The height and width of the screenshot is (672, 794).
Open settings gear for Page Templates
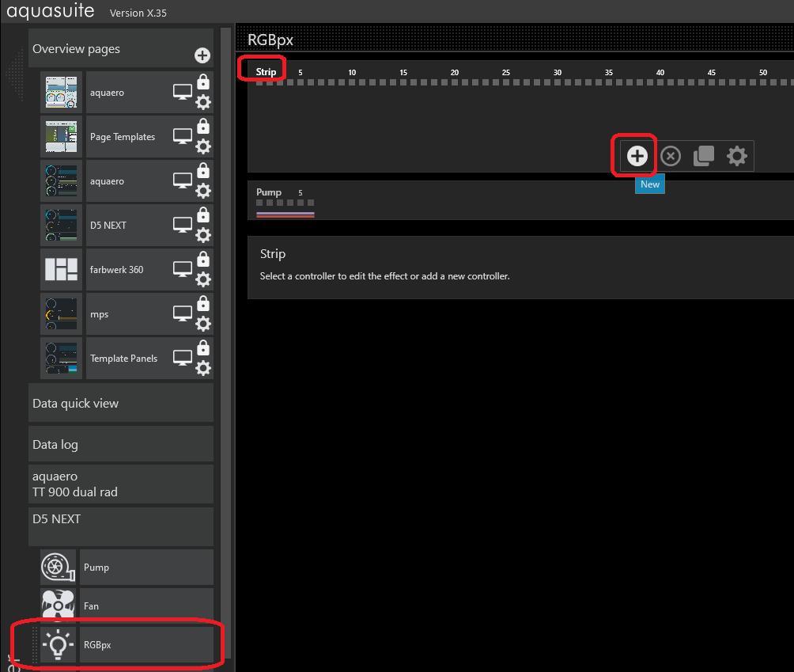click(203, 146)
